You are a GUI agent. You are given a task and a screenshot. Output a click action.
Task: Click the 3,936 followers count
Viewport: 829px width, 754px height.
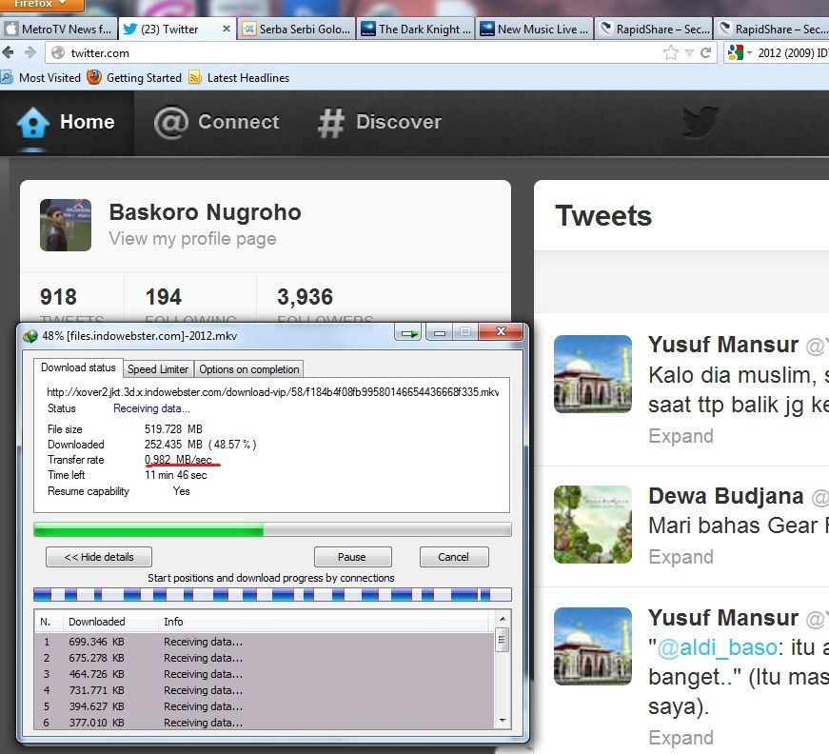tap(306, 297)
